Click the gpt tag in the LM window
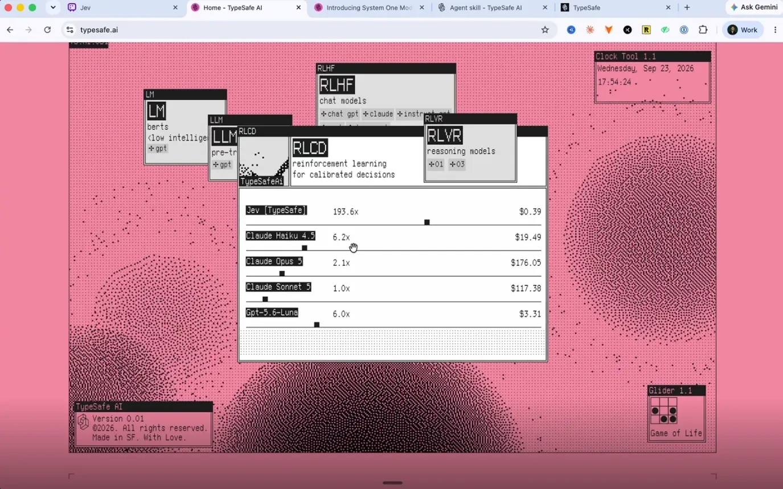Viewport: 783px width, 489px height. click(x=158, y=149)
